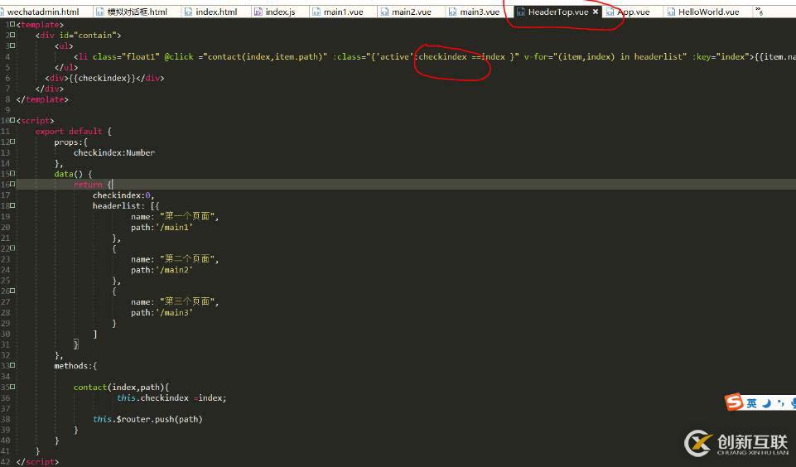Click the file icon on main2.vue tab

384,12
